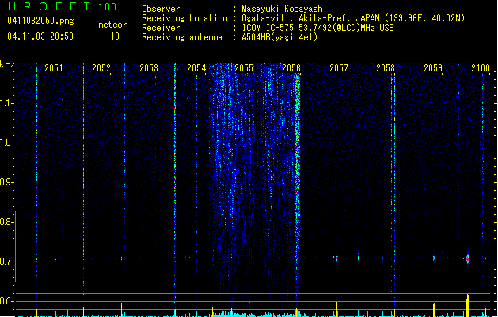Click the Ogata-vill. Akita-Pref. JAPAN location text
This screenshot has height=317, width=498.
coord(353,18)
